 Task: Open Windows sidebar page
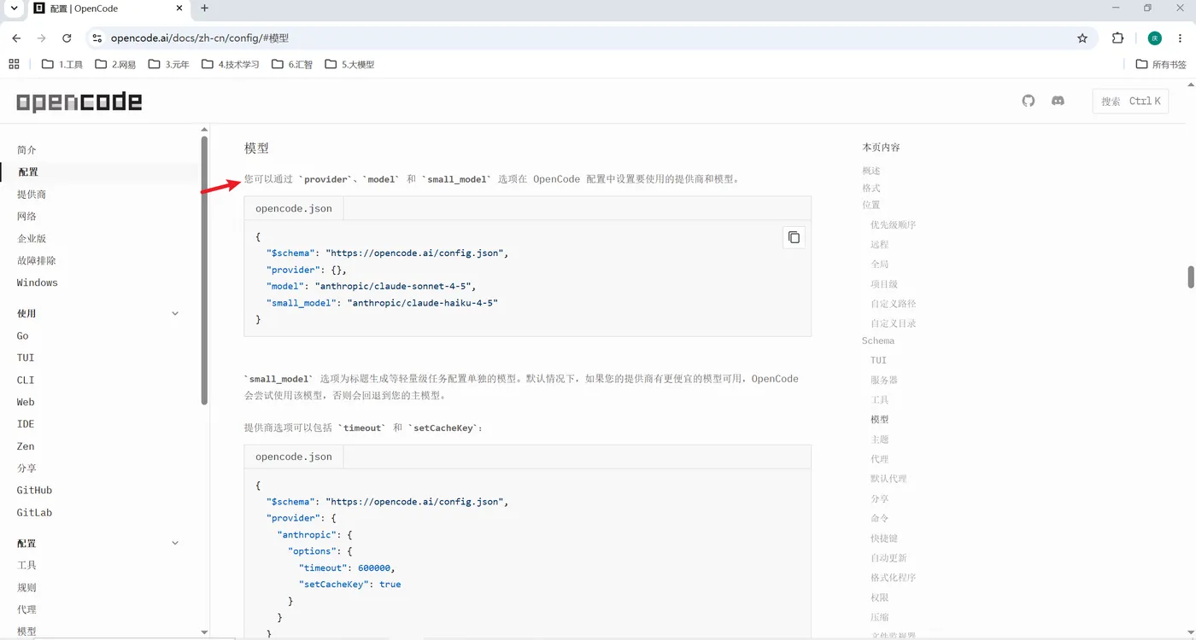coord(38,282)
